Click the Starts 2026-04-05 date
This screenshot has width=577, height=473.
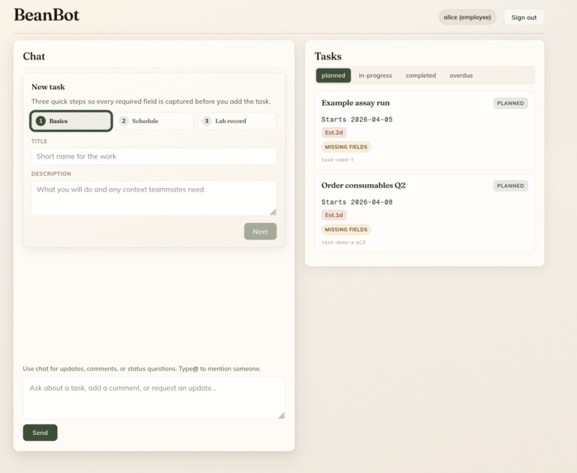point(357,119)
